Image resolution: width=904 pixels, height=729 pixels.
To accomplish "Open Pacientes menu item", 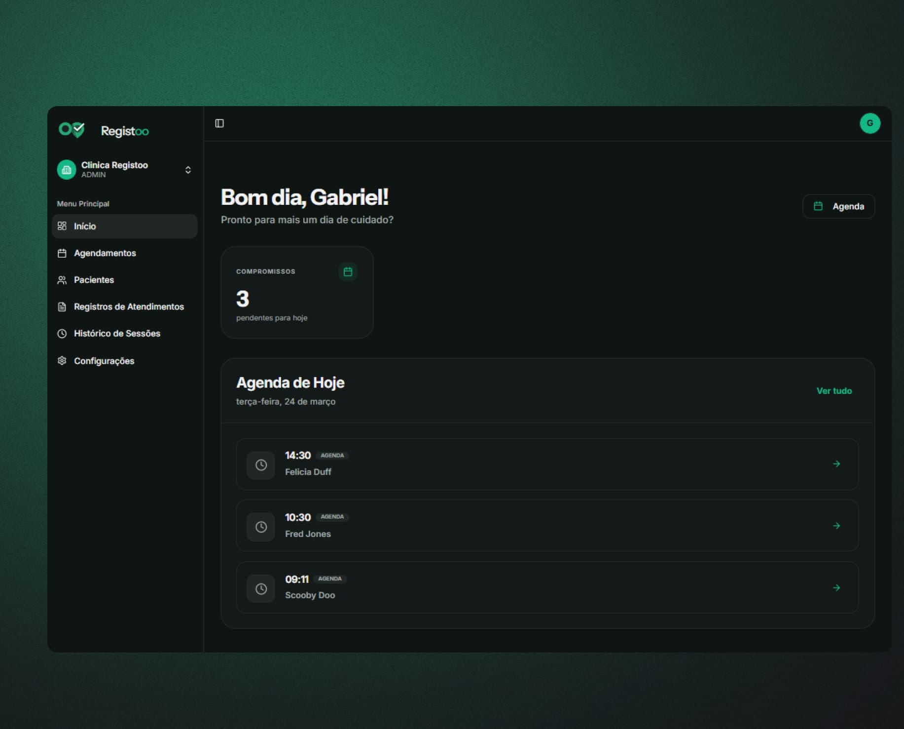I will [x=125, y=280].
